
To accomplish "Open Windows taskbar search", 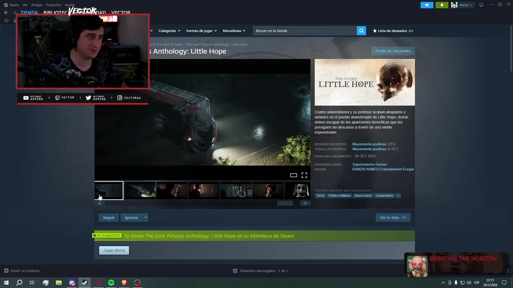I will tap(19, 283).
